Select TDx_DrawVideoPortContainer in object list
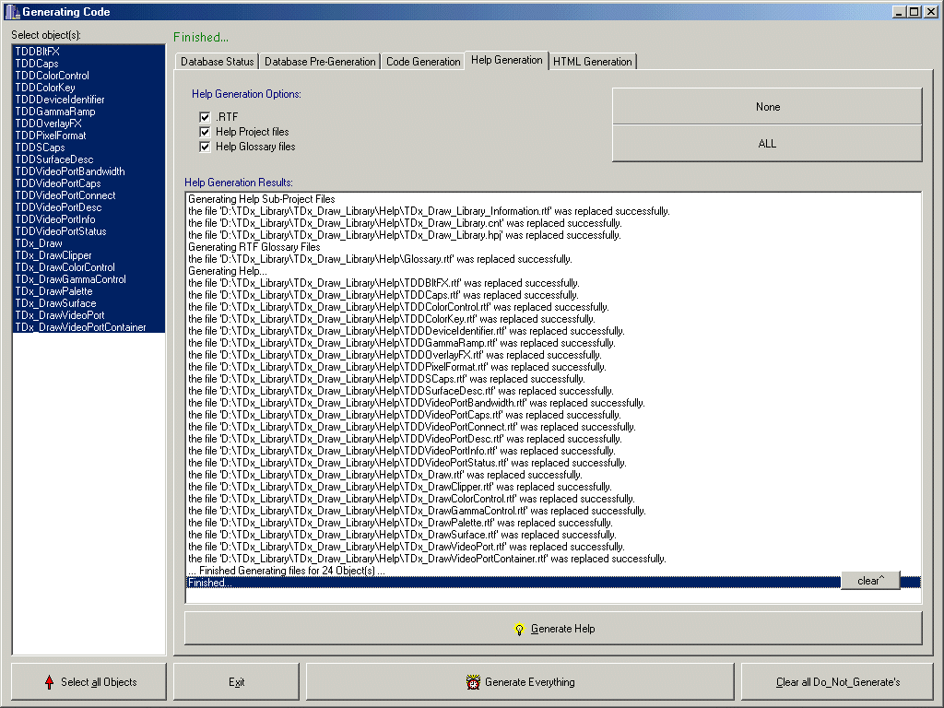The image size is (944, 708). tap(80, 327)
